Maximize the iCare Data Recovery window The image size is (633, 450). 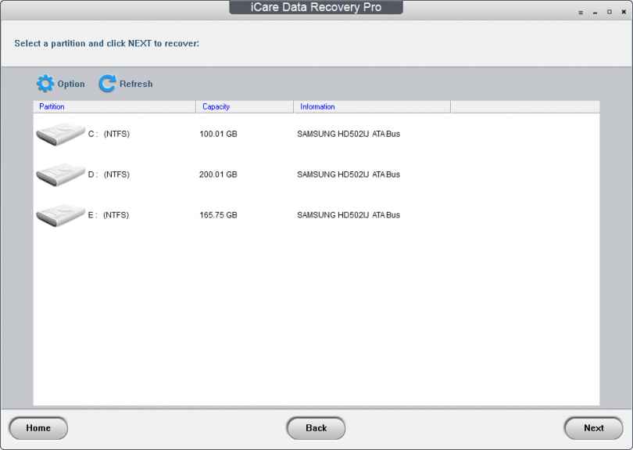609,12
